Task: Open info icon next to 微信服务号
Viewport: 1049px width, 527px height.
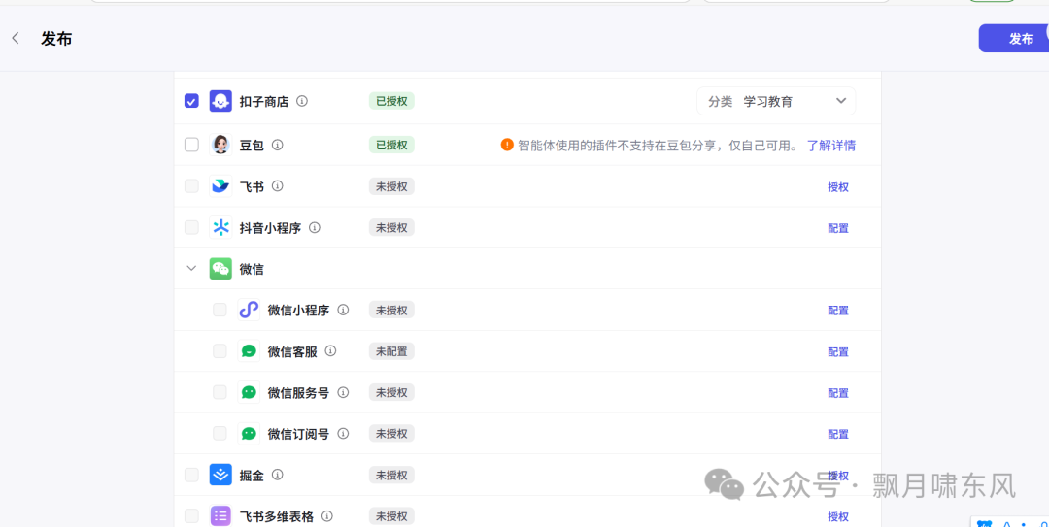Action: (343, 392)
